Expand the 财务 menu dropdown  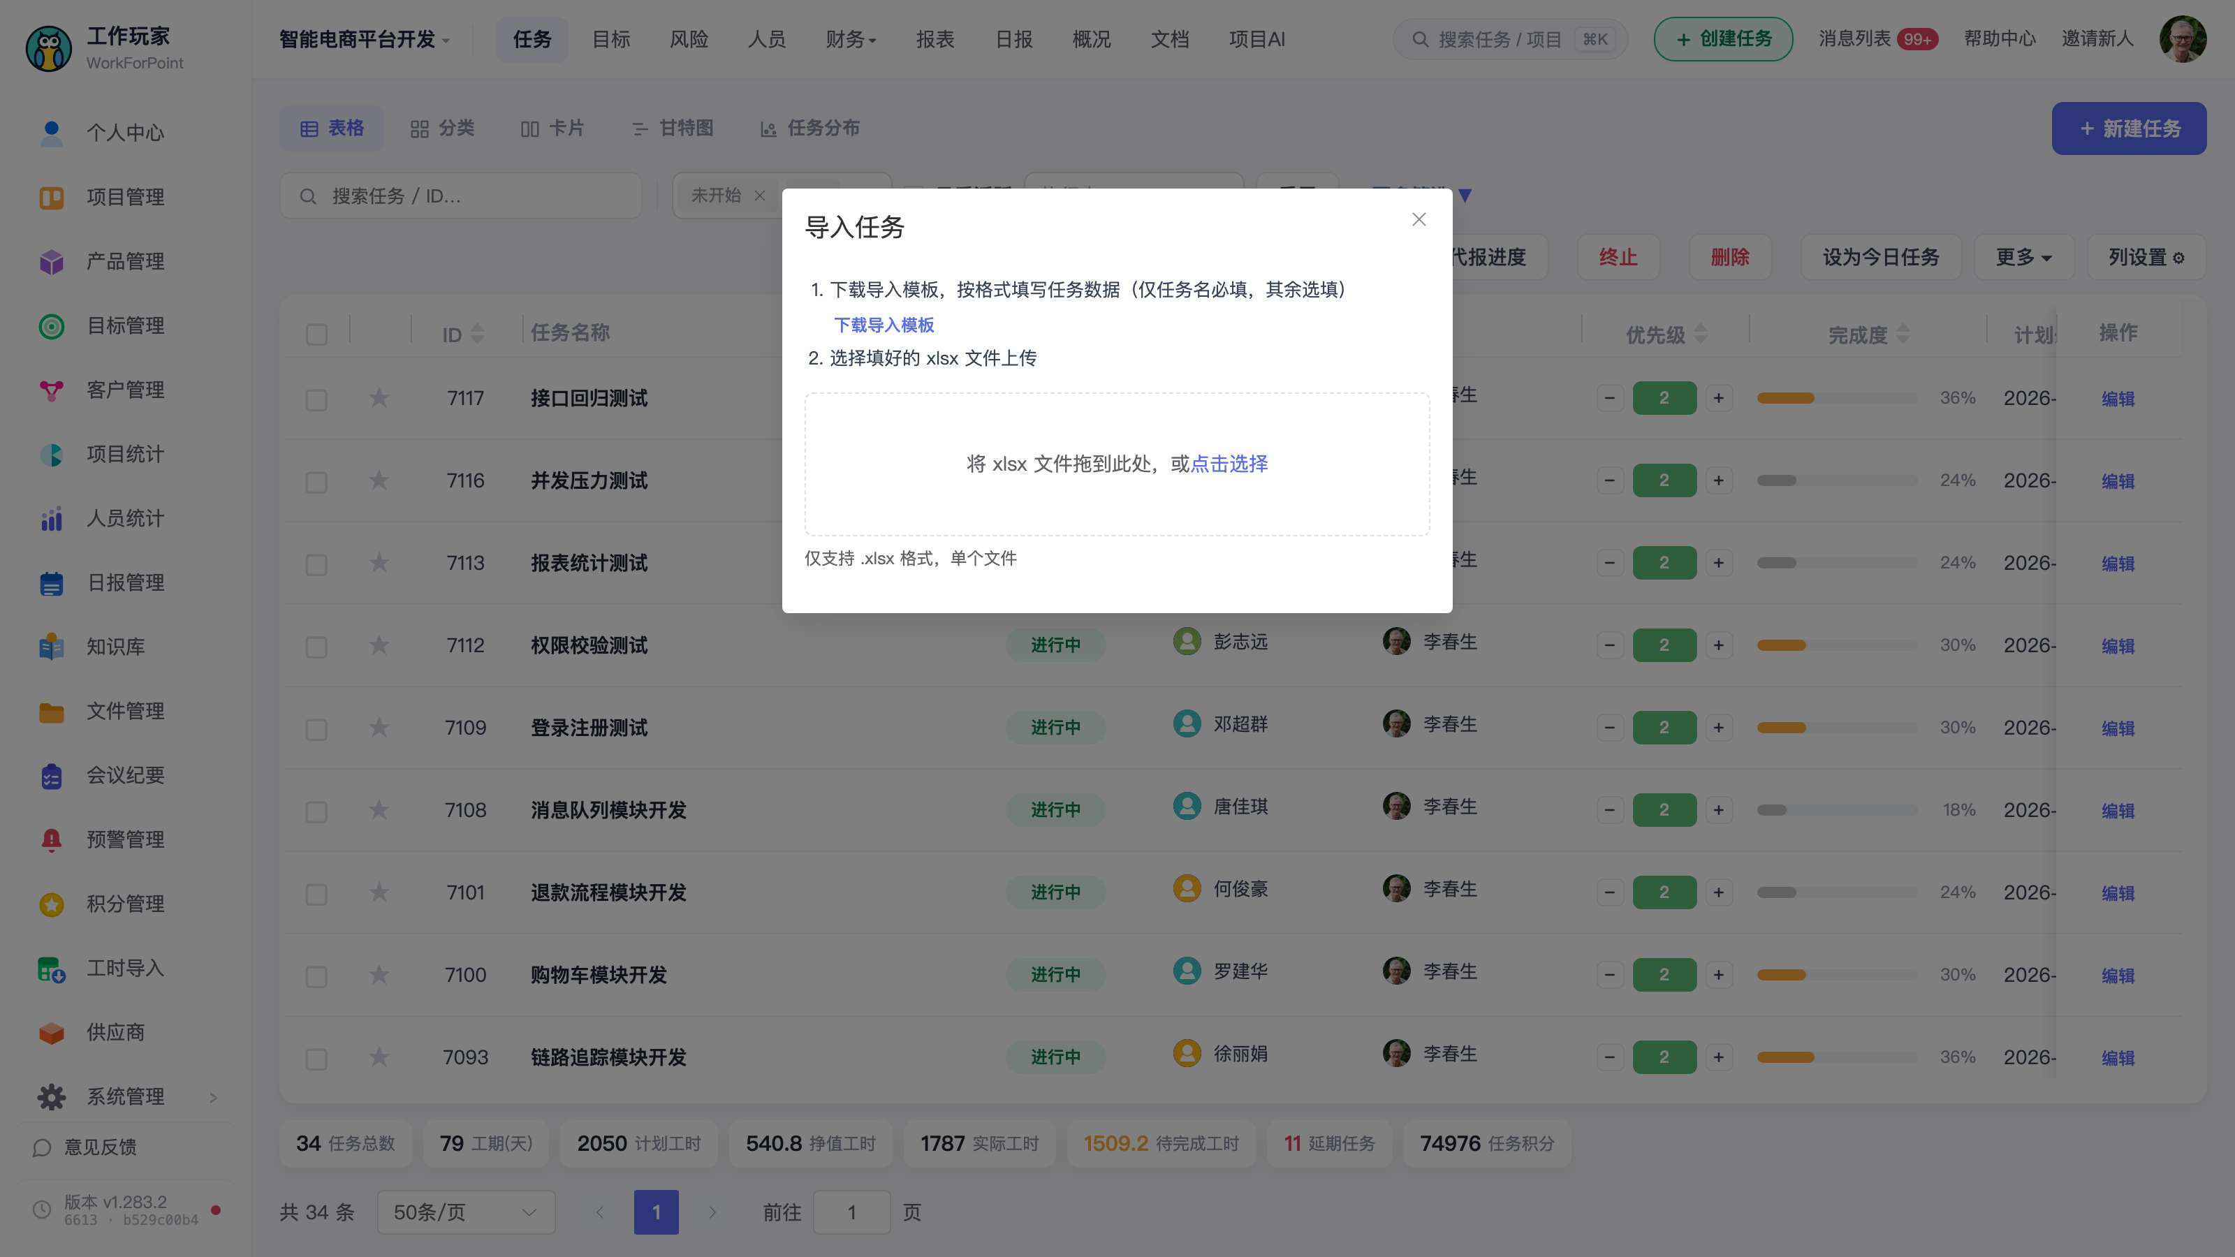point(850,39)
